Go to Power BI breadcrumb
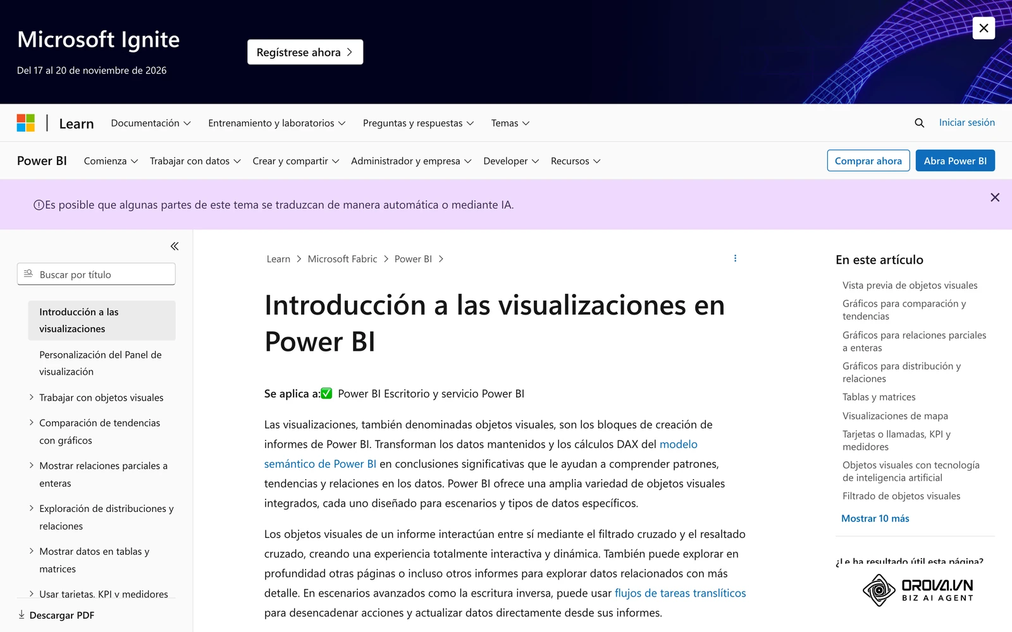1012x632 pixels. tap(413, 259)
